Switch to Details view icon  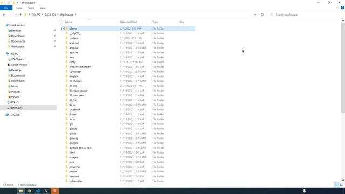pos(336,185)
